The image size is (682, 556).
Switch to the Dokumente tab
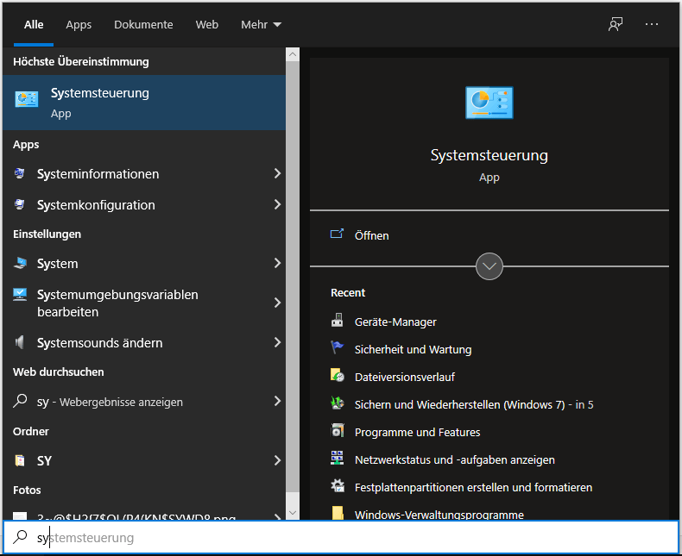tap(143, 25)
